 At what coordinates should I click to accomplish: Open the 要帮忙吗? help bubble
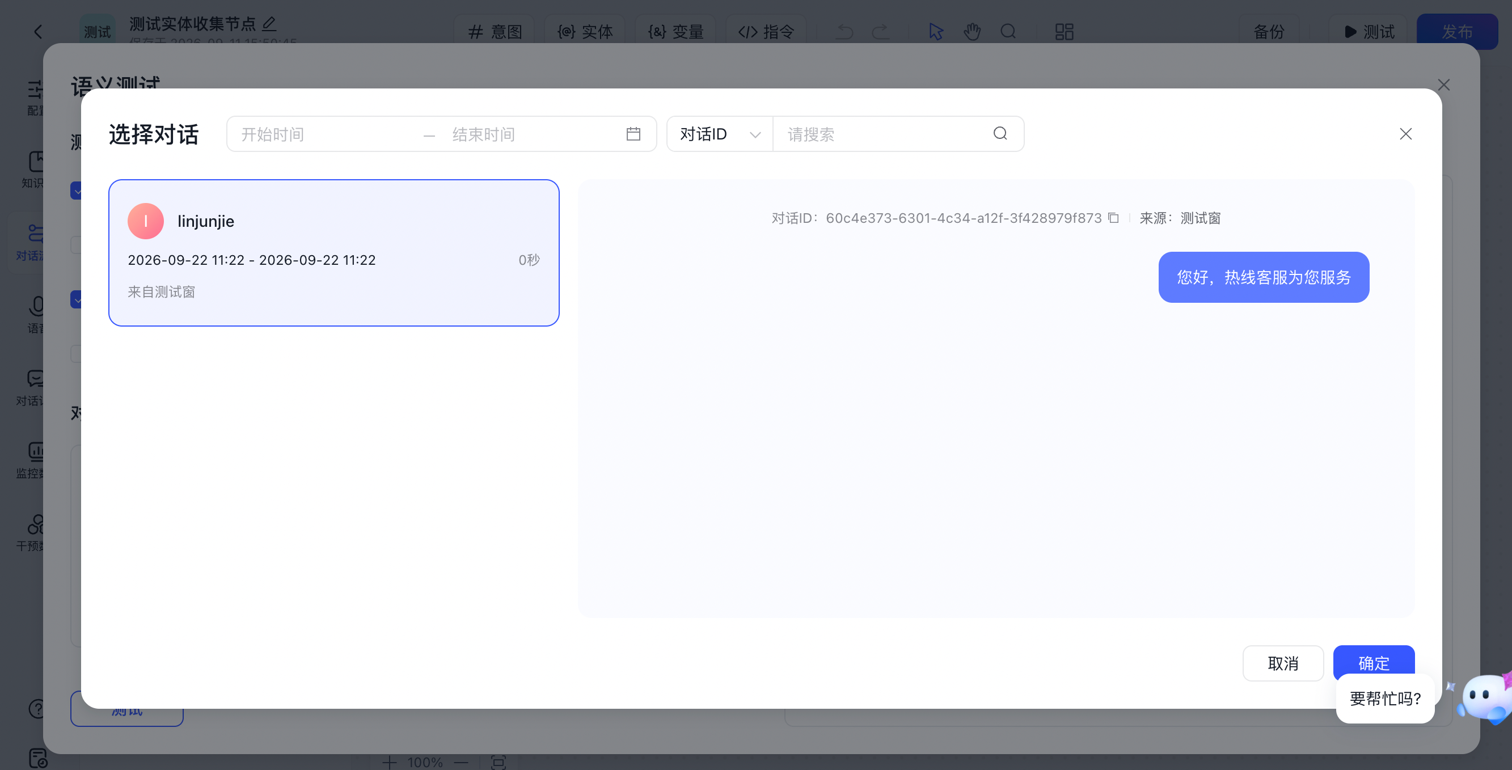tap(1385, 699)
